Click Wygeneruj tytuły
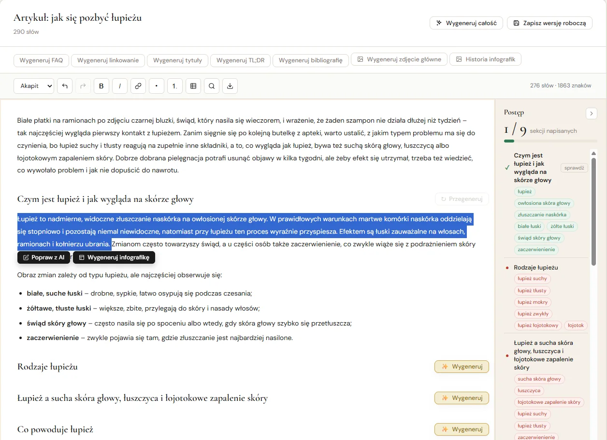This screenshot has height=440, width=607. (177, 60)
